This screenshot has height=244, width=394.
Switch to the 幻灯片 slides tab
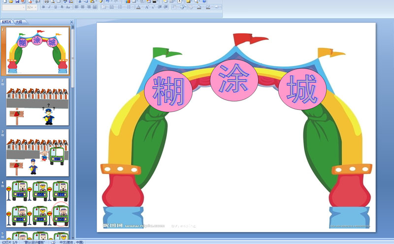pyautogui.click(x=7, y=22)
